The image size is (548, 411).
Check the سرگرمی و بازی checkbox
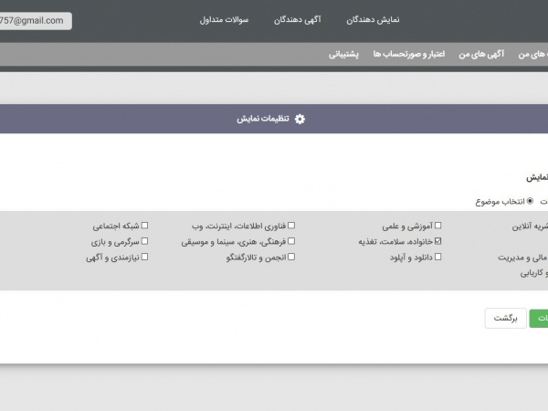pyautogui.click(x=144, y=241)
